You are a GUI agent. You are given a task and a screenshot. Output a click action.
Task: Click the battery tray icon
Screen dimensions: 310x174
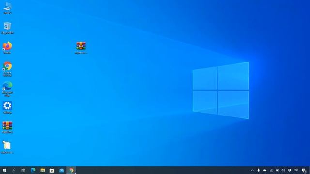(277, 170)
